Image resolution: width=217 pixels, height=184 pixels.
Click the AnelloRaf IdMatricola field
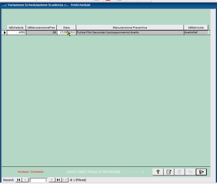196,33
